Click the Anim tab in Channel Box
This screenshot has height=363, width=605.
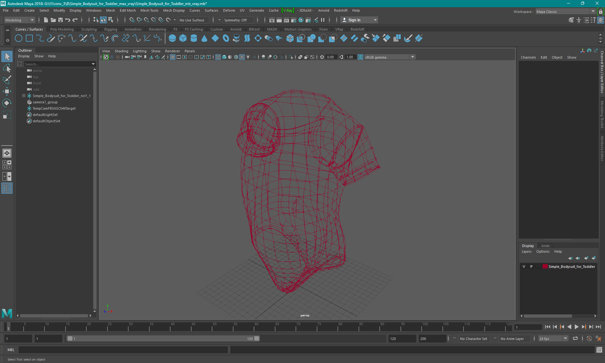[545, 245]
